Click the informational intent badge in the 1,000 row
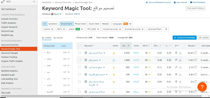This screenshot has width=210, height=98. [114, 60]
